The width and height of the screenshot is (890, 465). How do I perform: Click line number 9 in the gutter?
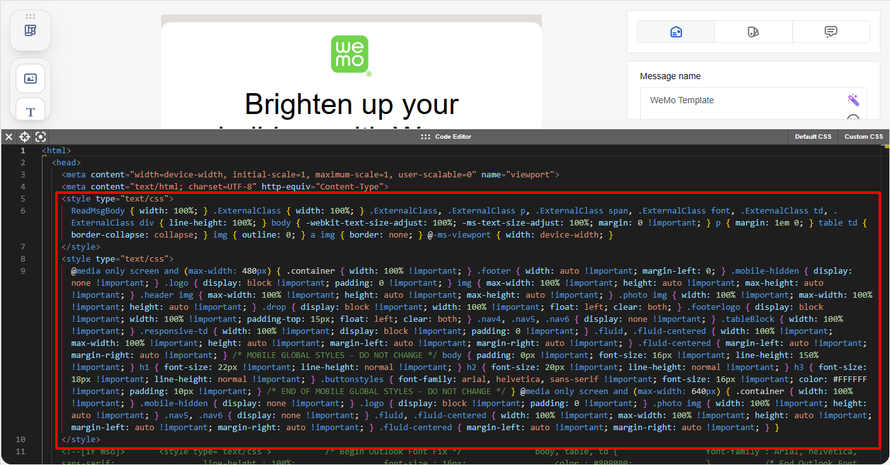click(x=22, y=271)
